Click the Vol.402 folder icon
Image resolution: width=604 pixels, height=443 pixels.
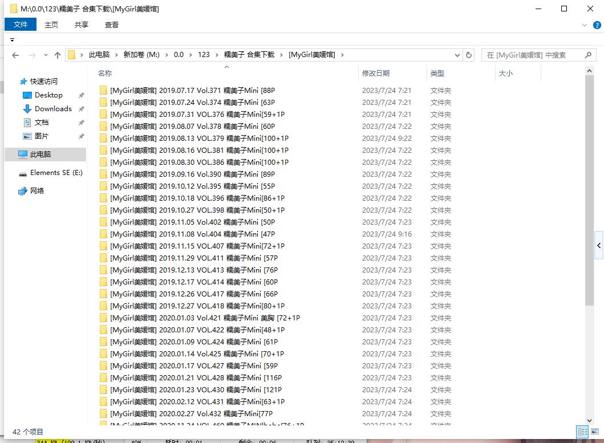[103, 222]
